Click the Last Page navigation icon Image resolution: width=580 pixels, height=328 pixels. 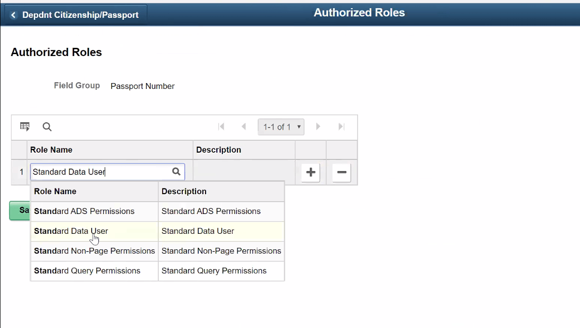click(341, 127)
